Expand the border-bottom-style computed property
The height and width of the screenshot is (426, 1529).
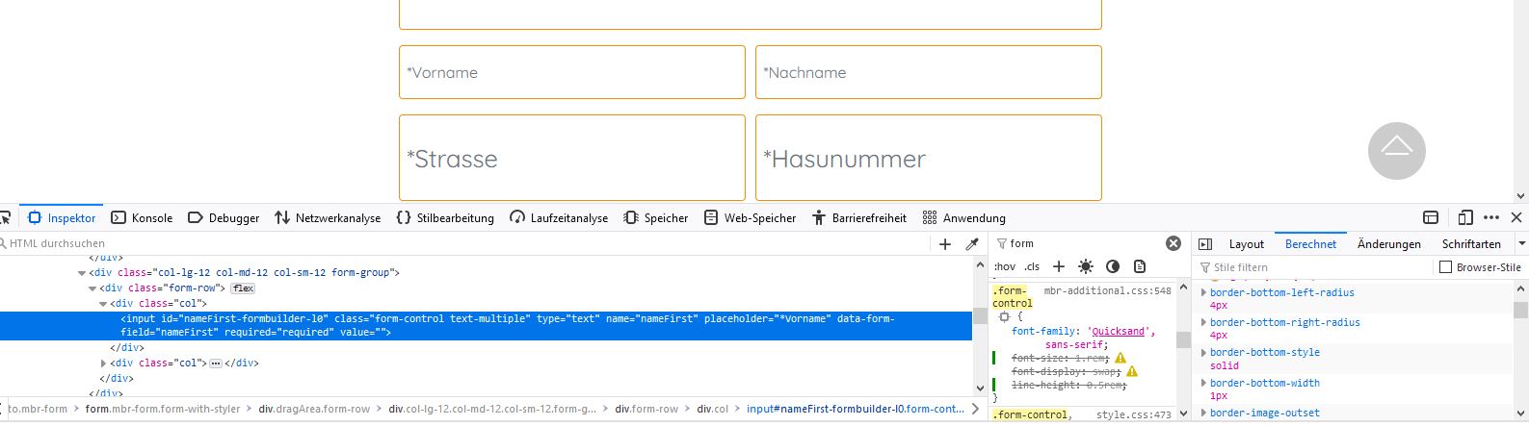click(1203, 353)
